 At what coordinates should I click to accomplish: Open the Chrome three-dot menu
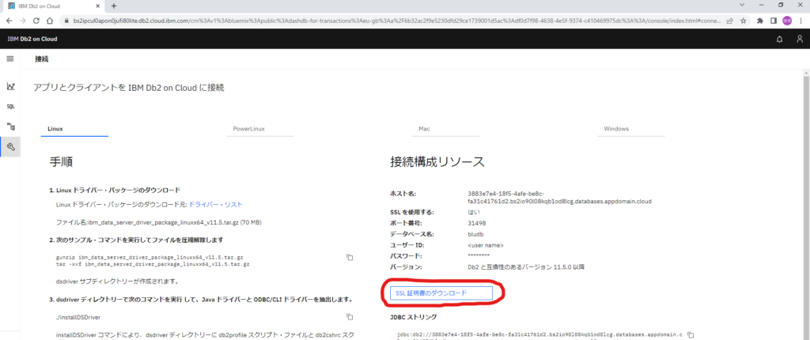pyautogui.click(x=801, y=21)
